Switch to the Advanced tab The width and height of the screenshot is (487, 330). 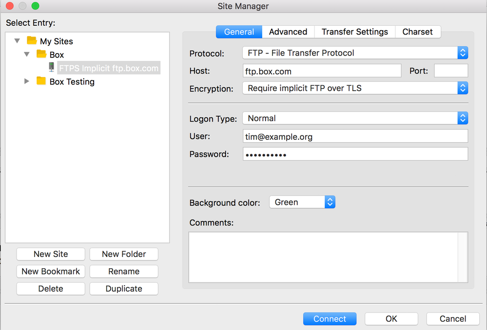point(288,32)
